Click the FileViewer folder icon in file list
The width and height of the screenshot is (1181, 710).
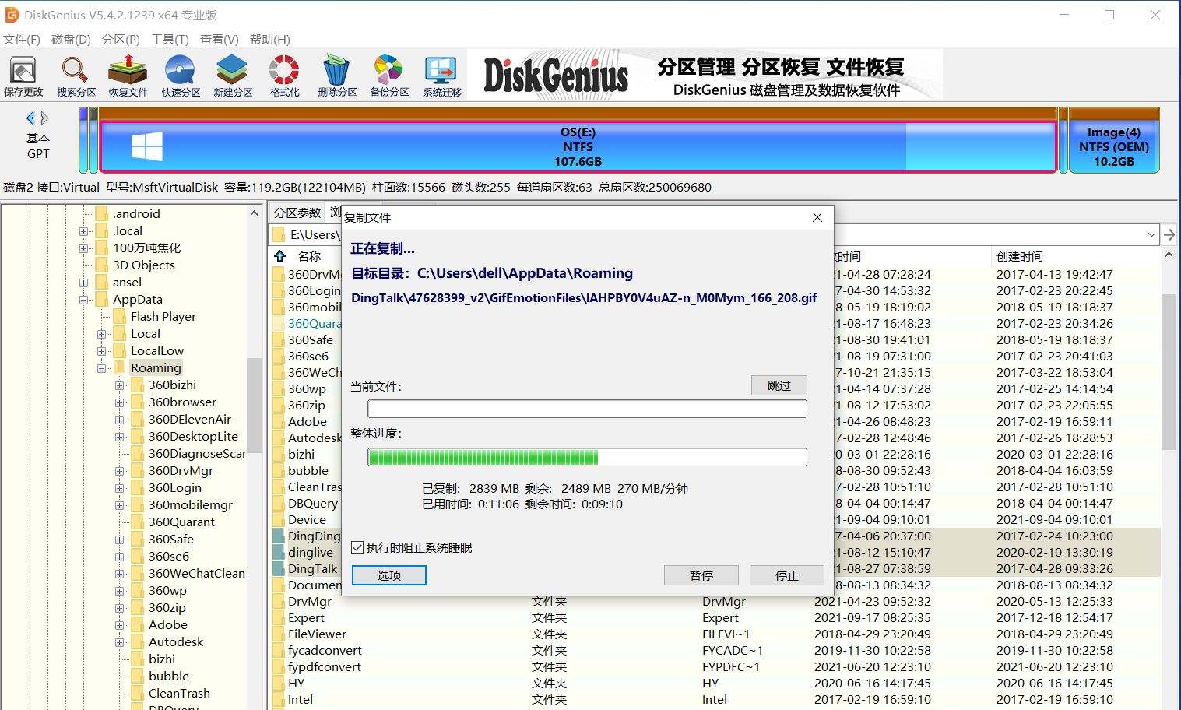tap(279, 634)
